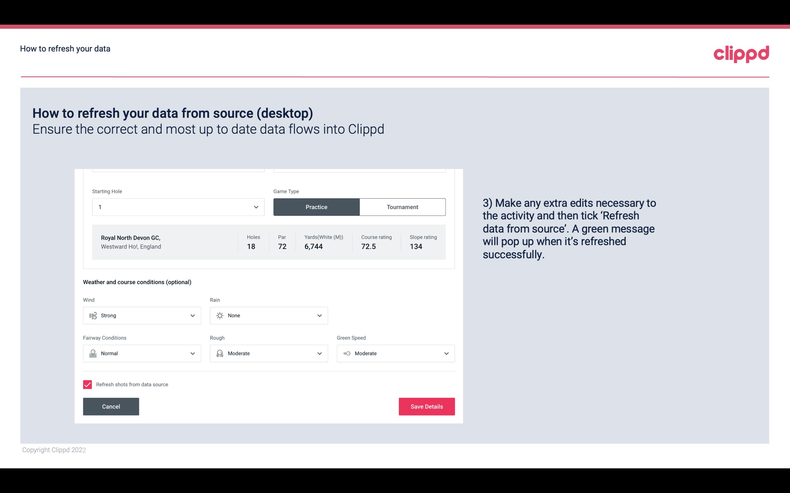790x493 pixels.
Task: Click the rough condition dropdown icon
Action: click(x=319, y=353)
